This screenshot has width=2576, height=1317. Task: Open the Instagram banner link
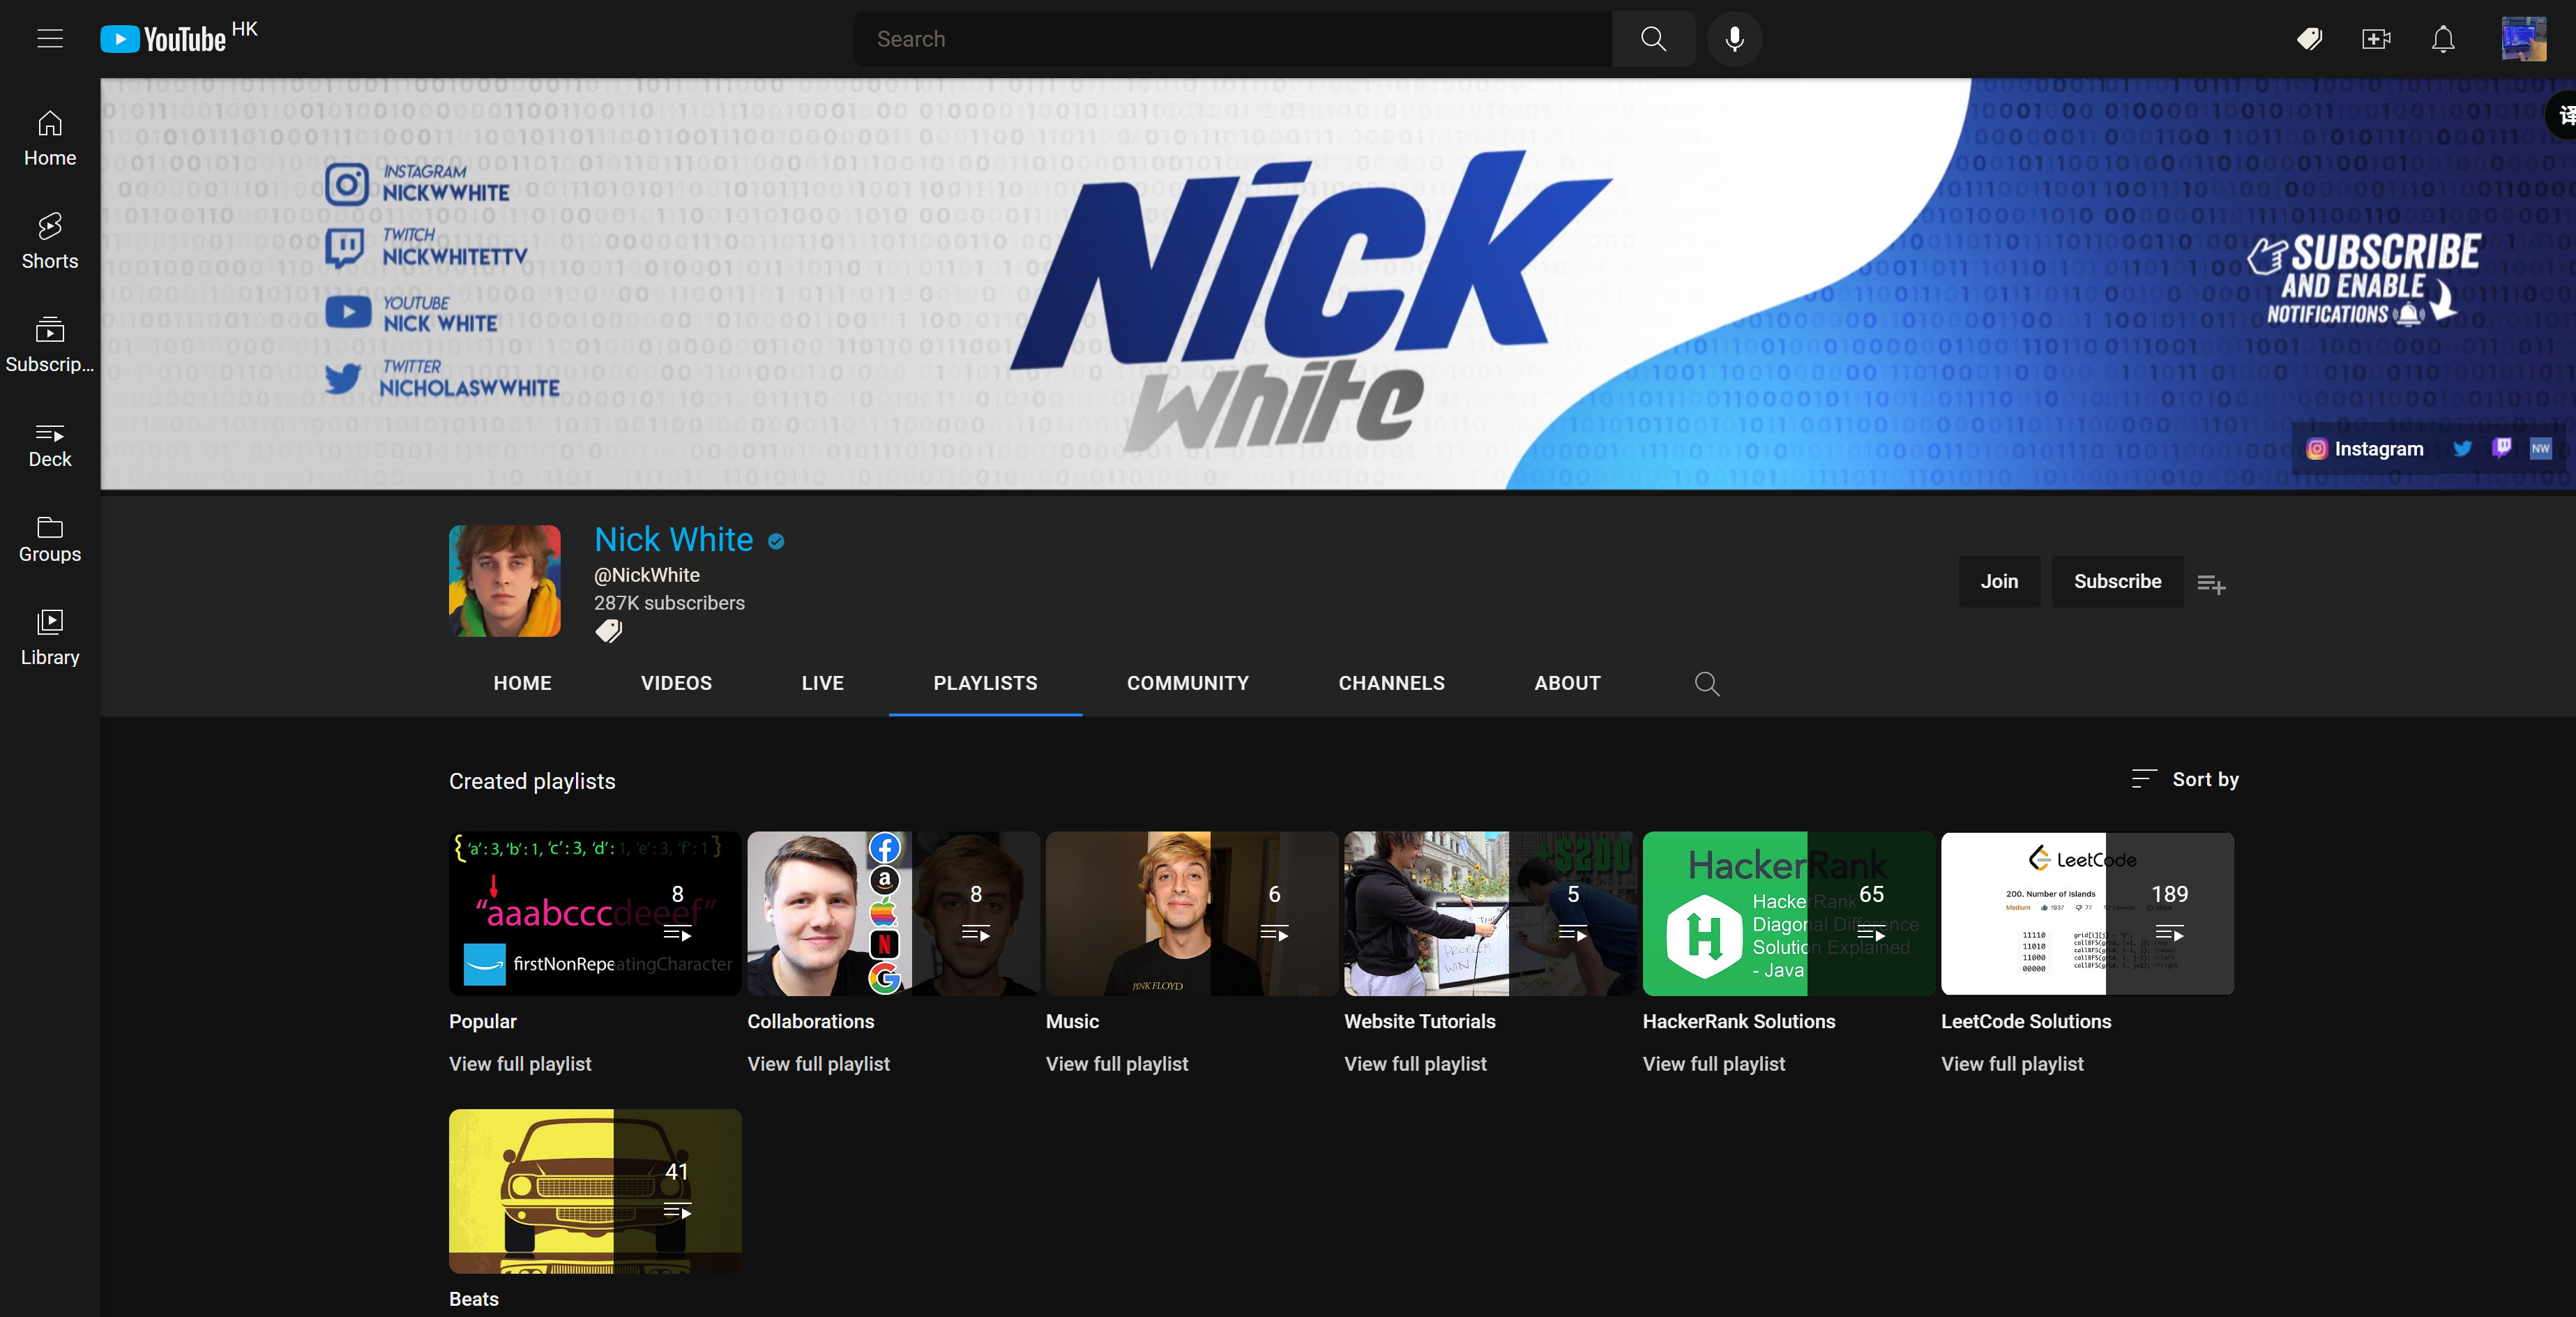tap(2364, 449)
